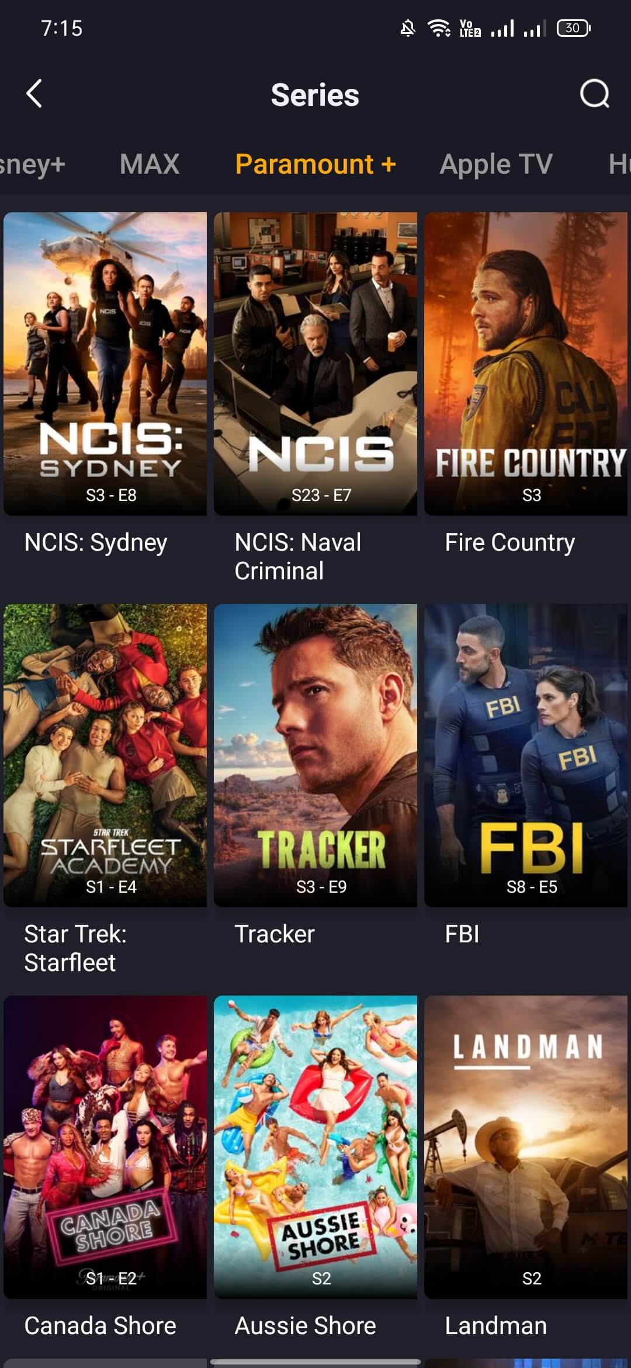Image resolution: width=631 pixels, height=1368 pixels.
Task: Tap the Wi-Fi status icon
Action: coord(439,28)
